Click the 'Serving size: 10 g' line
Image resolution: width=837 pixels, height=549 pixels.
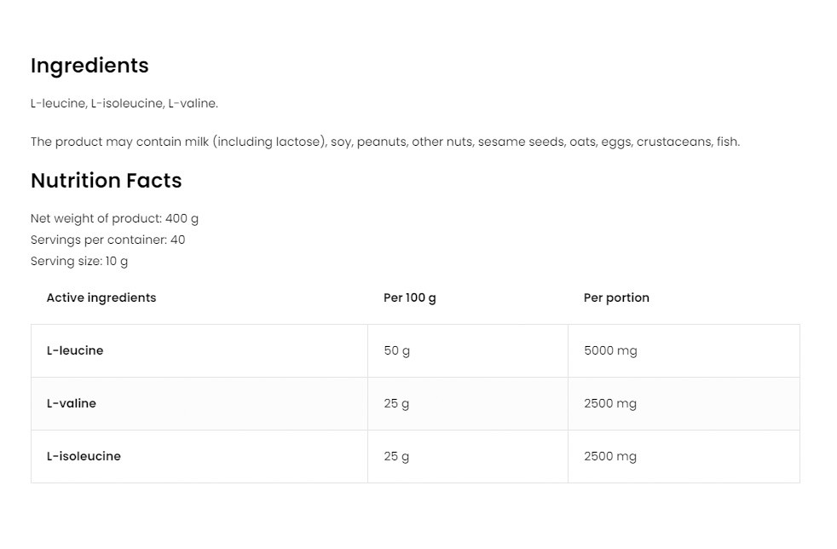pyautogui.click(x=79, y=261)
